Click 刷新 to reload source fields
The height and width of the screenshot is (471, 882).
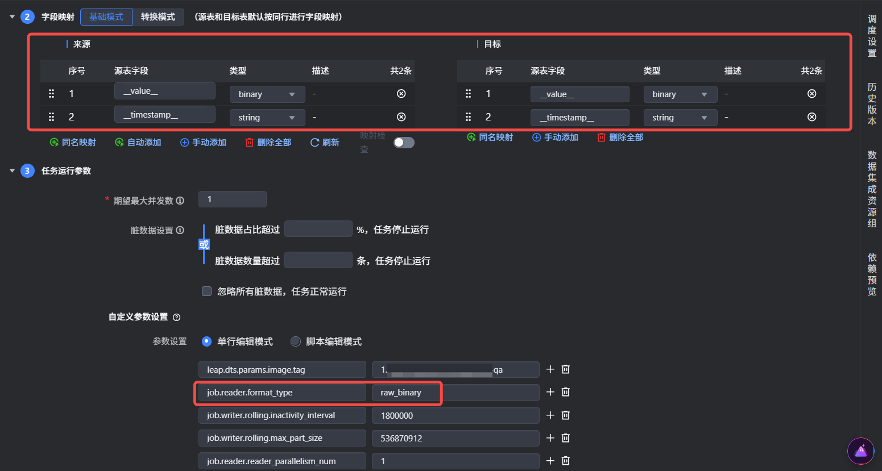point(325,143)
